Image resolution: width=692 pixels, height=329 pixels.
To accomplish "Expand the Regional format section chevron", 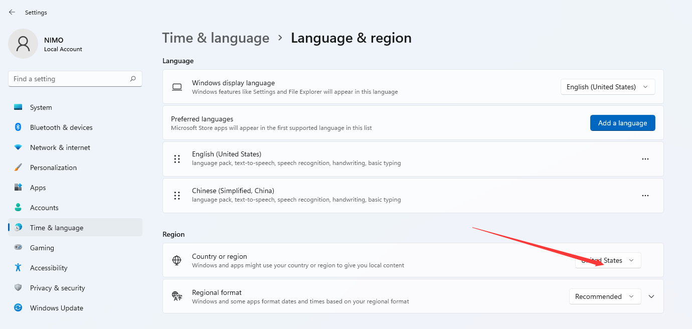I will 651,296.
